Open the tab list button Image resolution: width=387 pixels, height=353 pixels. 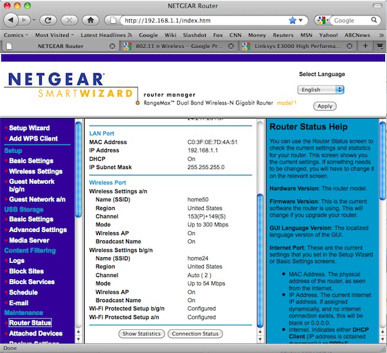click(380, 46)
